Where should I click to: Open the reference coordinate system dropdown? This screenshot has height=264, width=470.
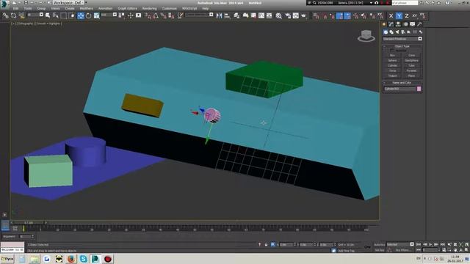click(x=109, y=15)
